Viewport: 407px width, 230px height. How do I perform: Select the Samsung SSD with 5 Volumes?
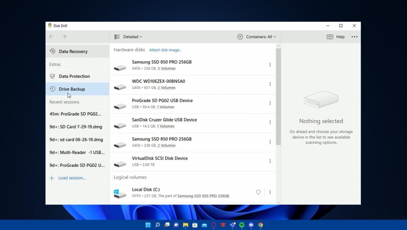[x=193, y=65]
